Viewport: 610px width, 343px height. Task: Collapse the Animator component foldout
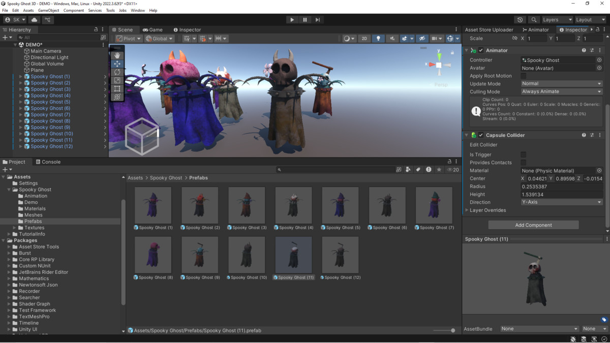tap(467, 50)
